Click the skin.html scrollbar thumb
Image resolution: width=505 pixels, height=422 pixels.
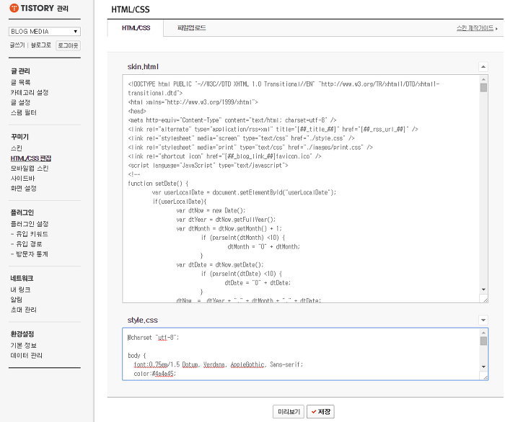pyautogui.click(x=483, y=88)
